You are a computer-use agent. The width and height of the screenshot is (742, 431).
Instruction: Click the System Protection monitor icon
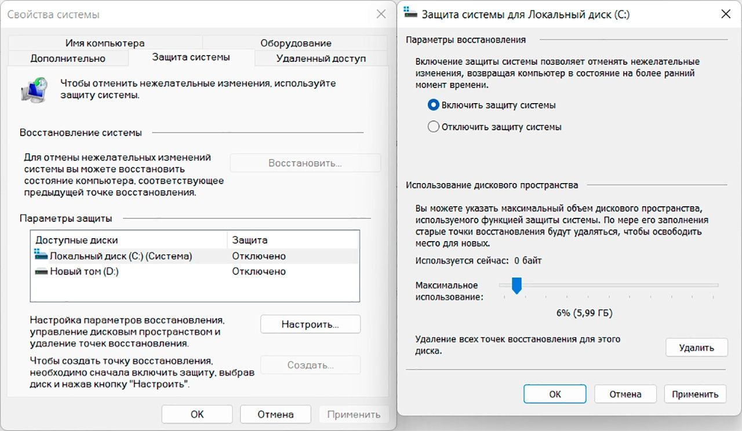click(34, 90)
